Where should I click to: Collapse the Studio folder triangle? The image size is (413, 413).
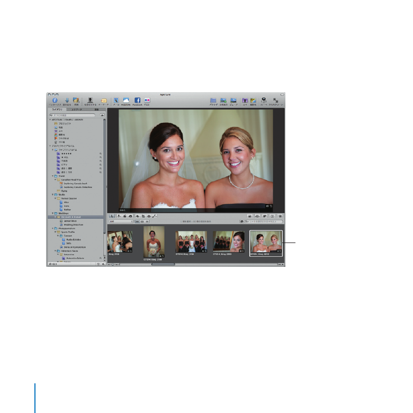pos(52,195)
